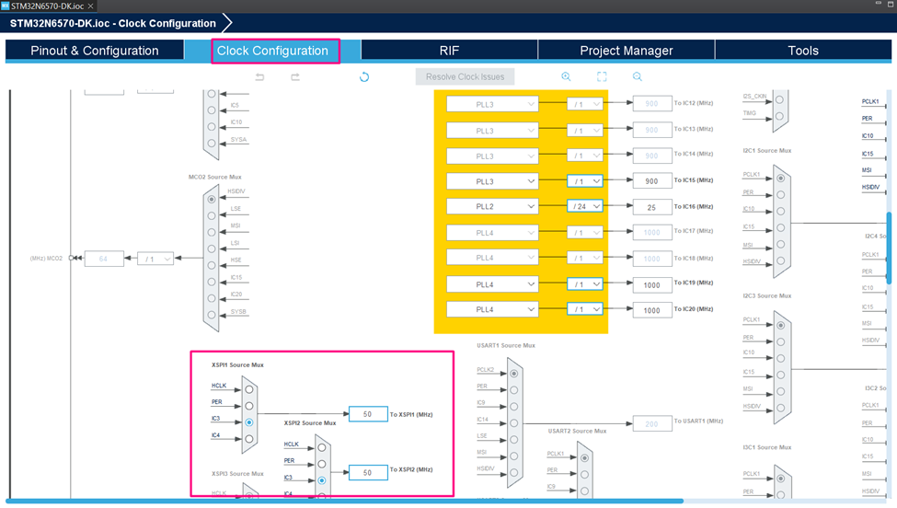
Task: Select HCLK in XSPI2 Source Mux
Action: [321, 448]
